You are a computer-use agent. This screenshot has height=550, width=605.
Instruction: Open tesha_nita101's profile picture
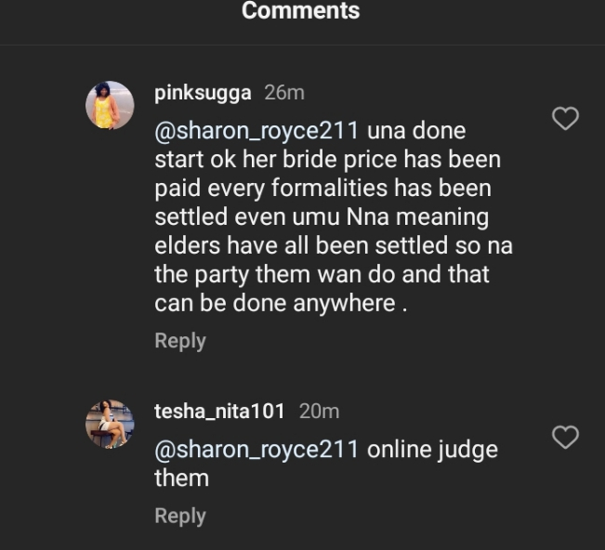point(110,424)
